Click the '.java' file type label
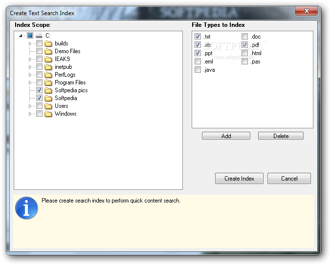 (x=209, y=70)
